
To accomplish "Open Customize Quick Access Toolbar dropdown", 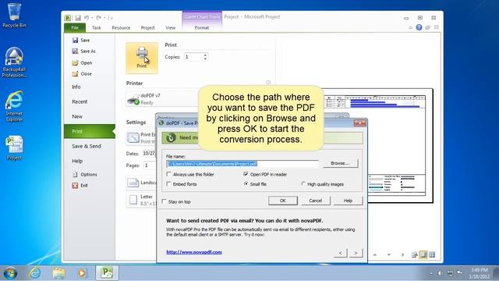I will tap(111, 18).
